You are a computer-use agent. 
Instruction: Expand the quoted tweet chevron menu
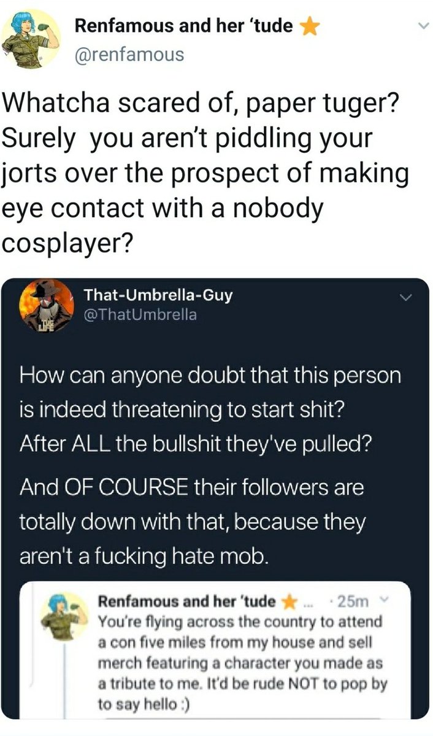coord(405,297)
